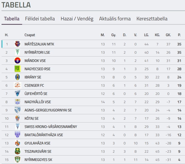Click the Tiszavasvári SE team badge

click(17, 151)
